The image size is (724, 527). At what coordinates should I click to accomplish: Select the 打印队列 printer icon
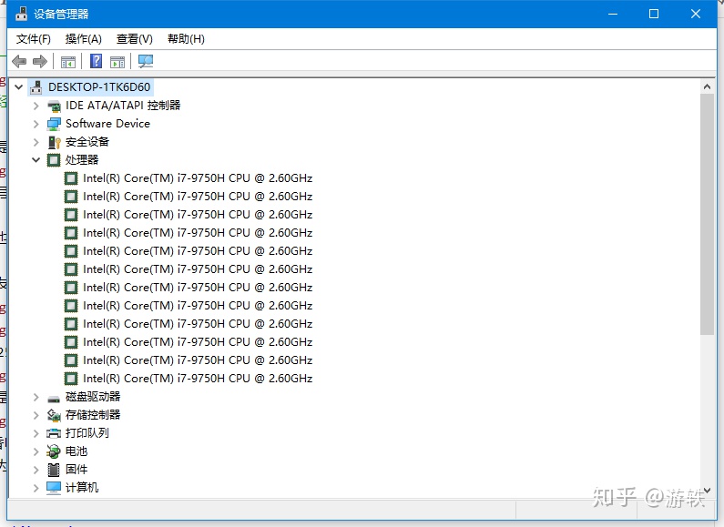coord(54,433)
